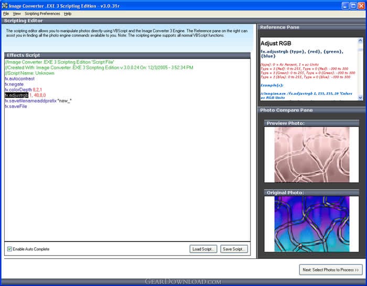Click the Effects Script panel header

click(127, 56)
